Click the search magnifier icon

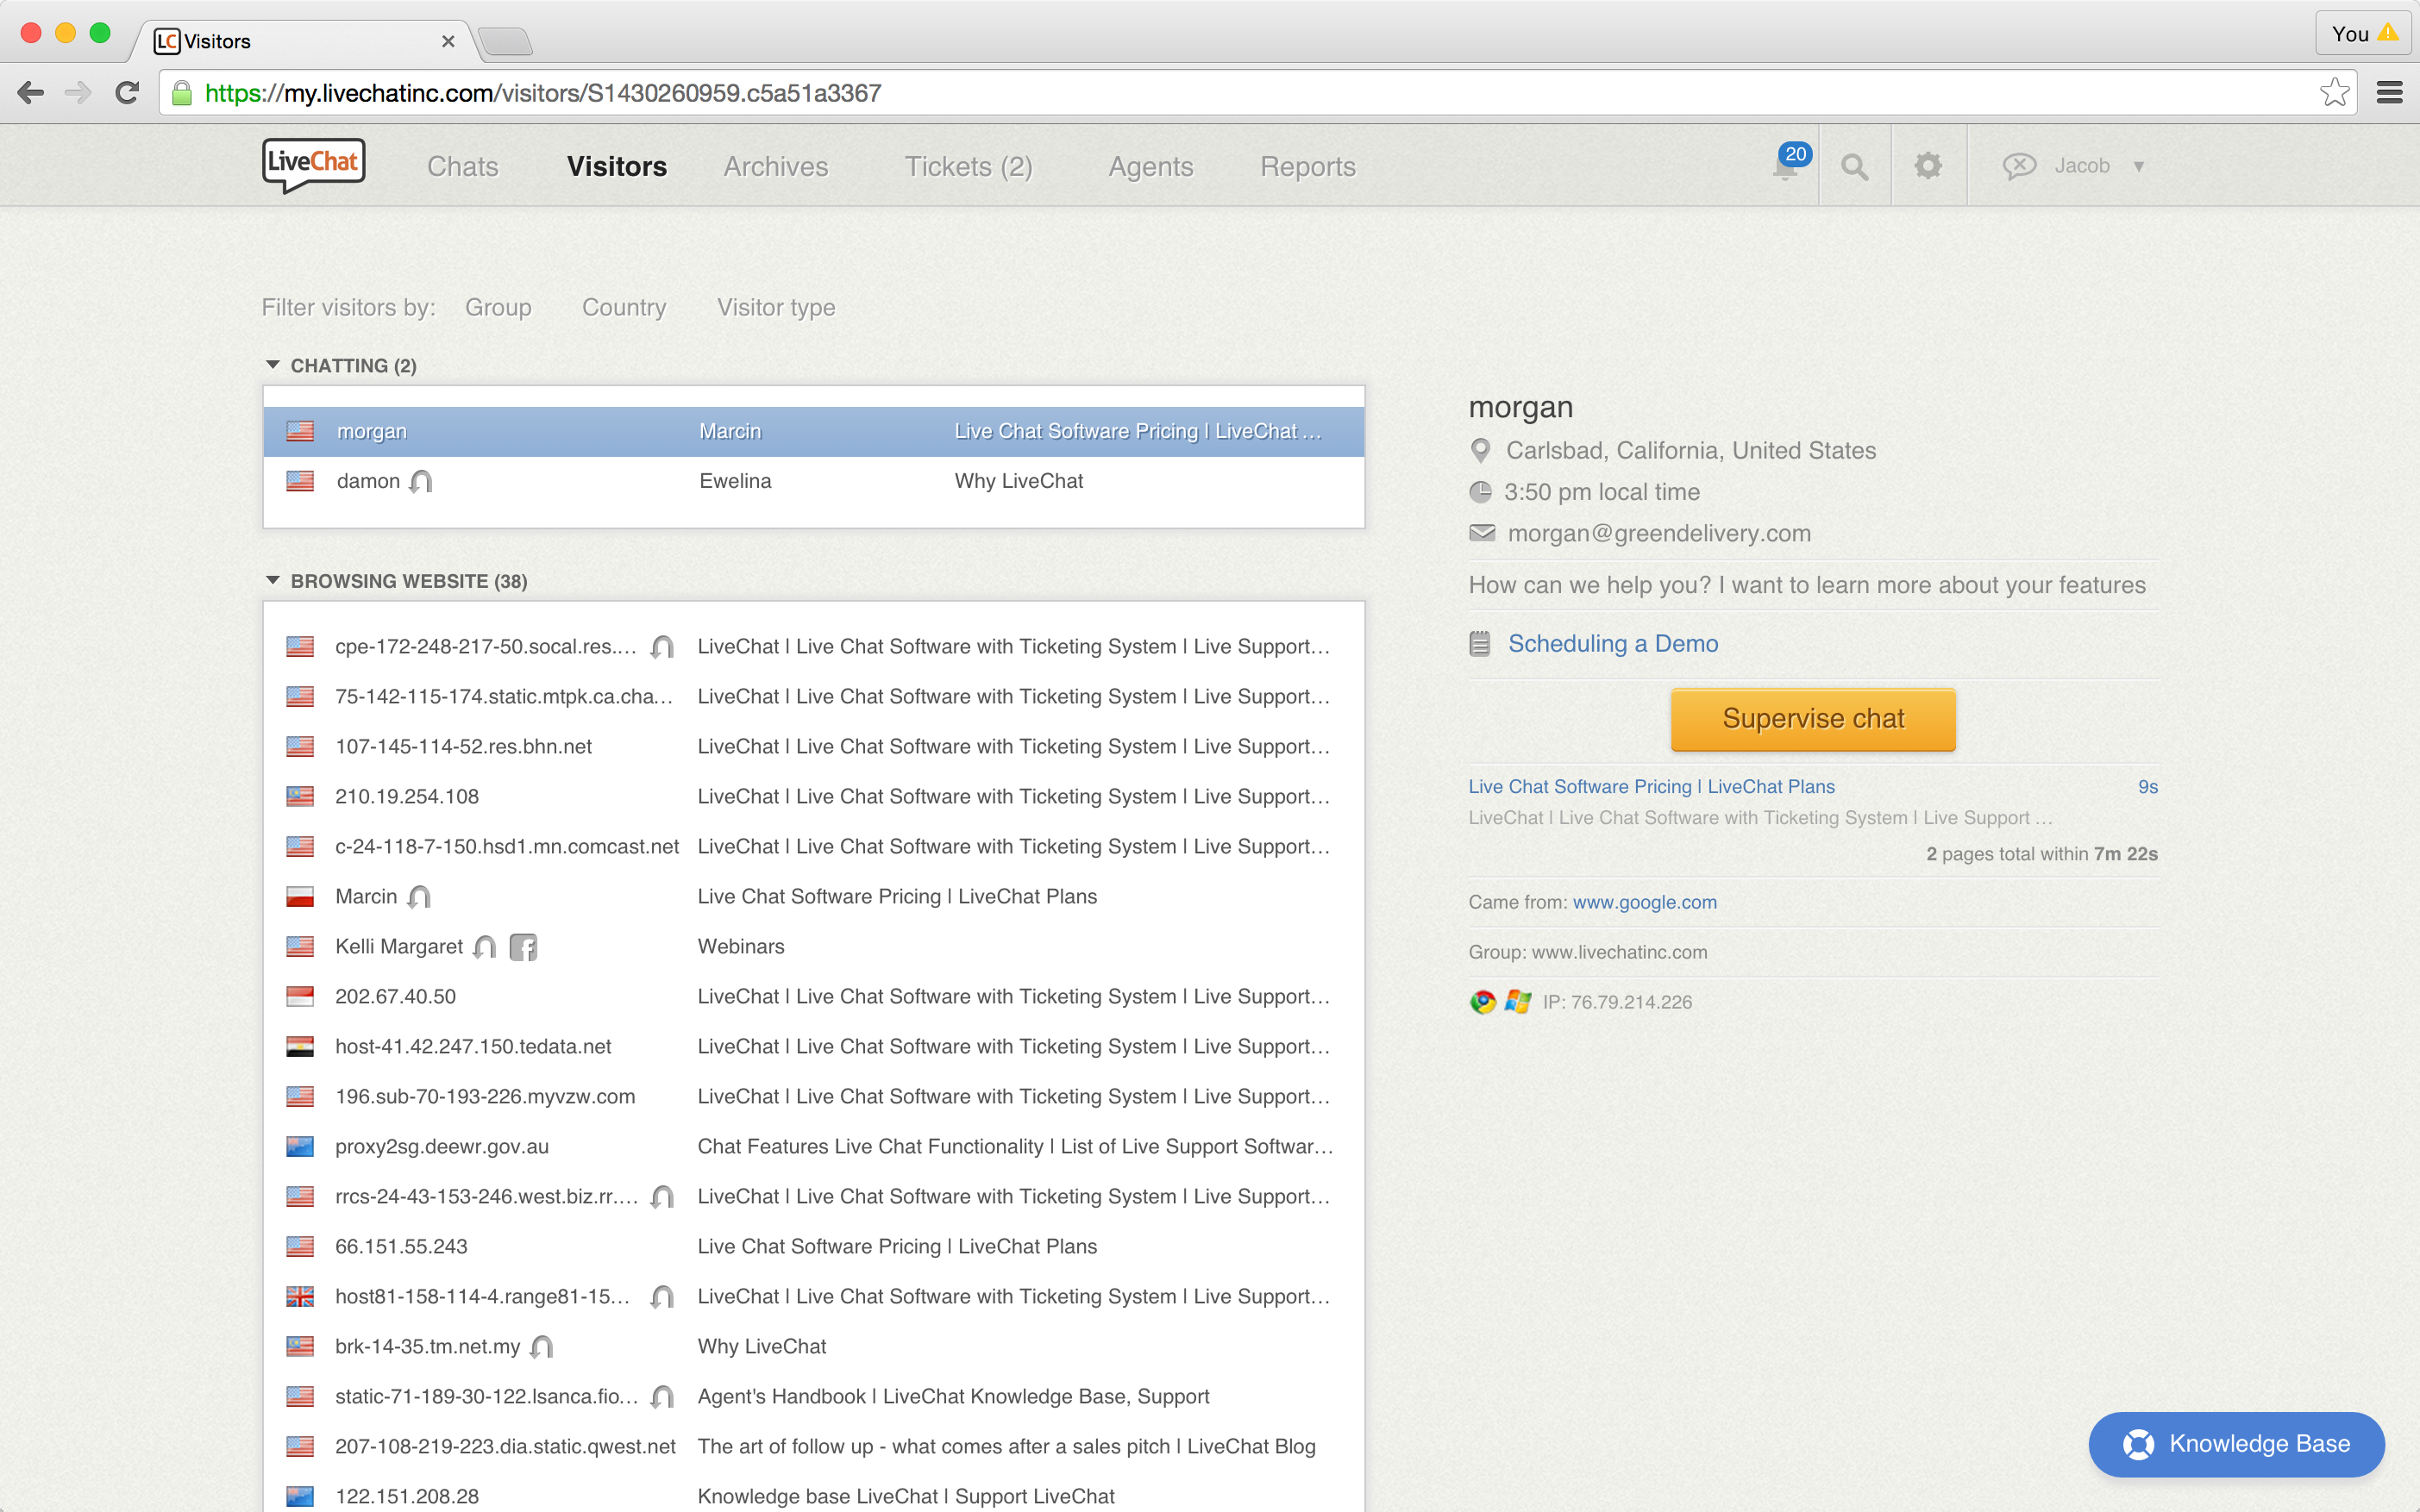(x=1853, y=167)
